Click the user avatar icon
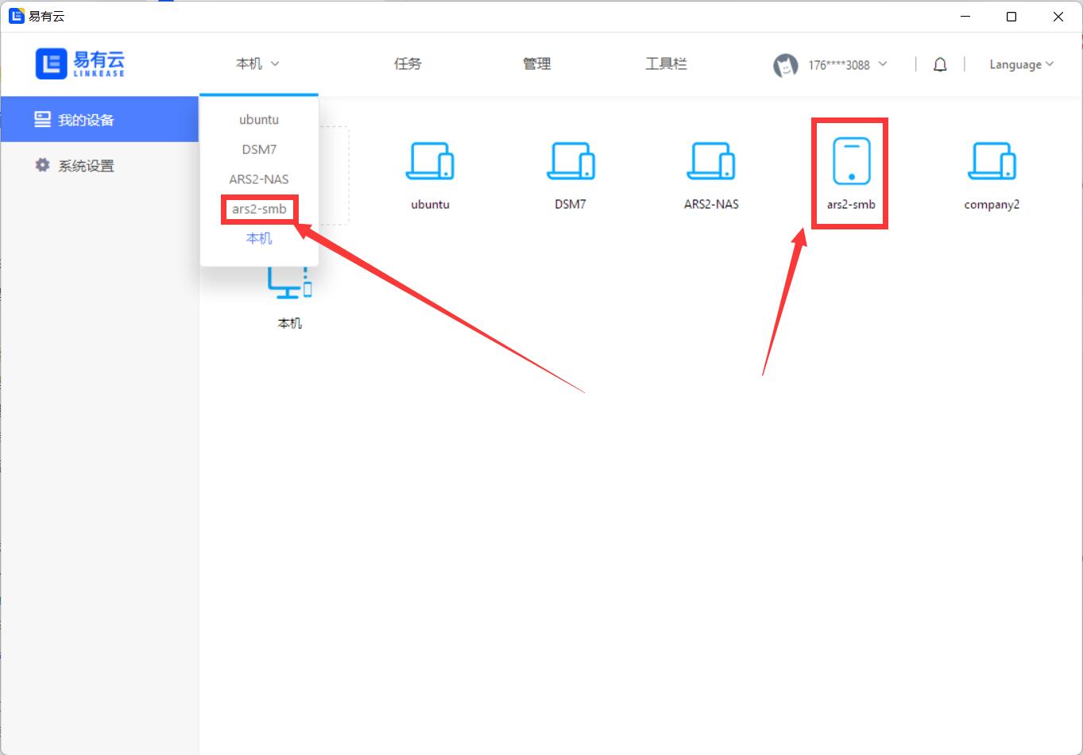1083x755 pixels. [x=785, y=65]
